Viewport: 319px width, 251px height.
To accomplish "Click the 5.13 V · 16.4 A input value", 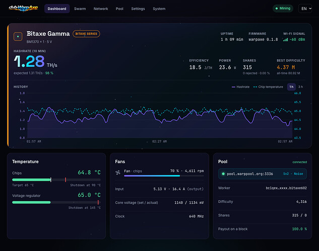I will click(x=178, y=189).
